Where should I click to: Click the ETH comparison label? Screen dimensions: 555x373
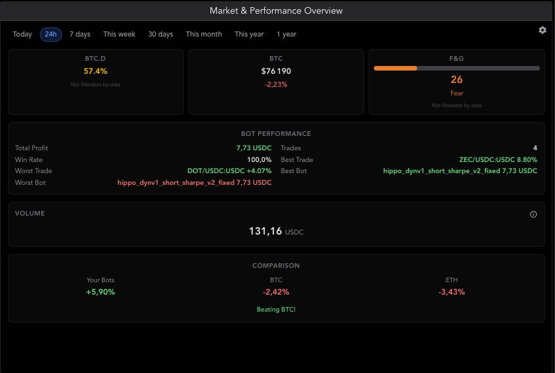[x=452, y=280]
